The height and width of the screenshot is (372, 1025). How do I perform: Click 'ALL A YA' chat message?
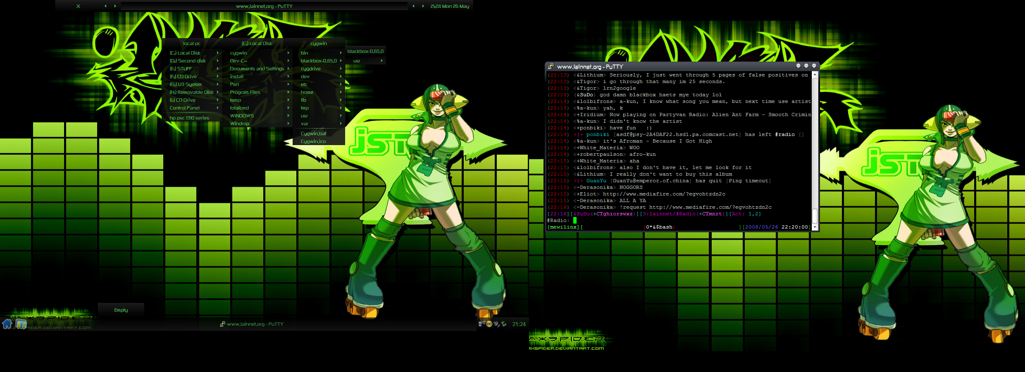pyautogui.click(x=632, y=200)
